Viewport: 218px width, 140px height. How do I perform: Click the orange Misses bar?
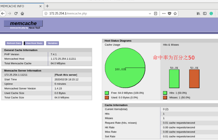click(x=194, y=79)
